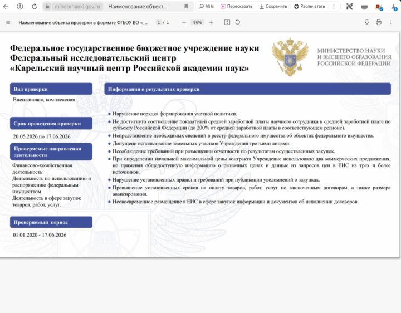Open browser downloads icon with blue badge
This screenshot has height=313, width=401.
[x=394, y=7]
